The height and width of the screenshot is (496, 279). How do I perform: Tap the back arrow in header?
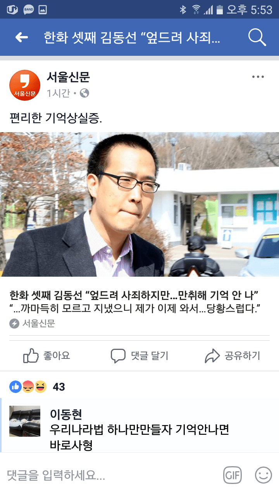[x=22, y=37]
